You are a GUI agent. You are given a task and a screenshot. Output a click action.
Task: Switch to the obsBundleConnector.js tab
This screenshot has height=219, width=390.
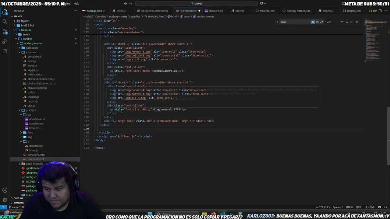pos(154,11)
